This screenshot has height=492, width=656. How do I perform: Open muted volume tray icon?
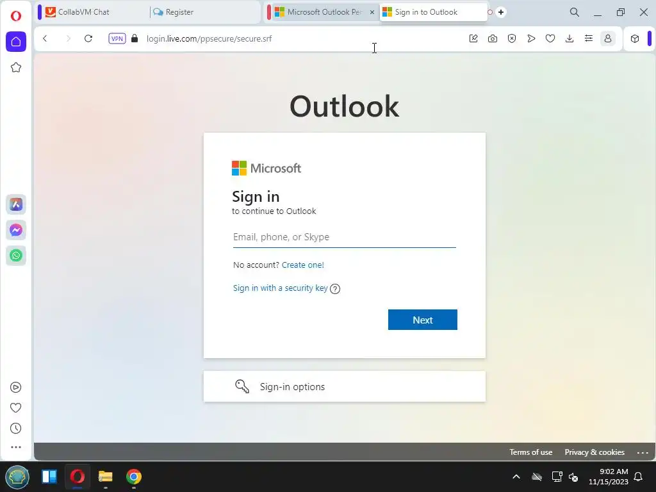573,477
